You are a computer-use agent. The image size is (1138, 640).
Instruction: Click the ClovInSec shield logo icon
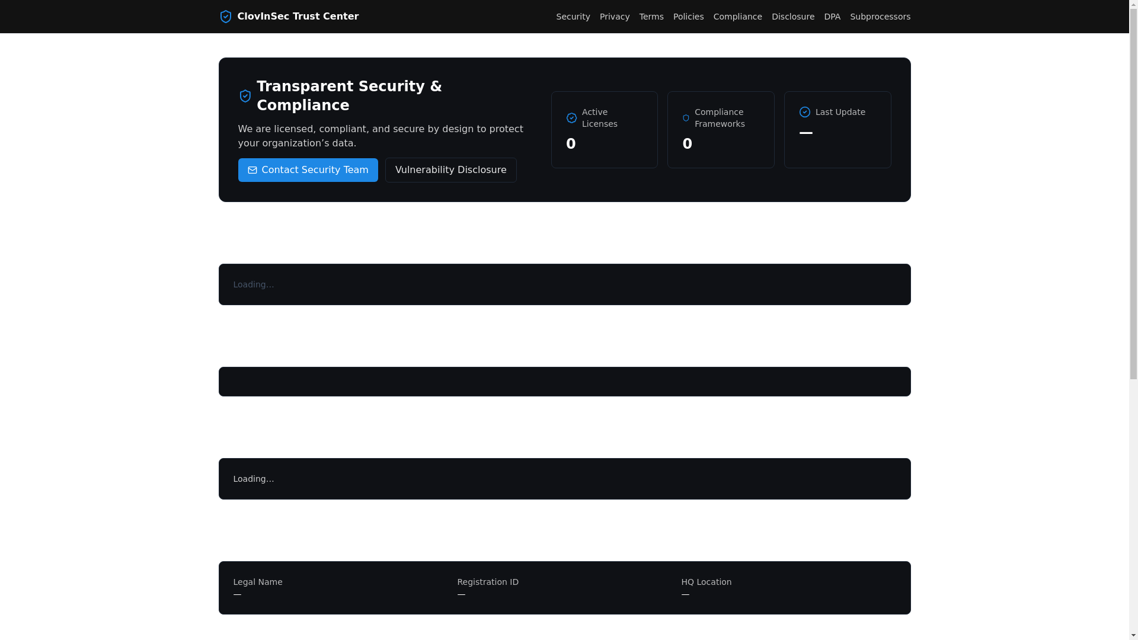pyautogui.click(x=225, y=17)
